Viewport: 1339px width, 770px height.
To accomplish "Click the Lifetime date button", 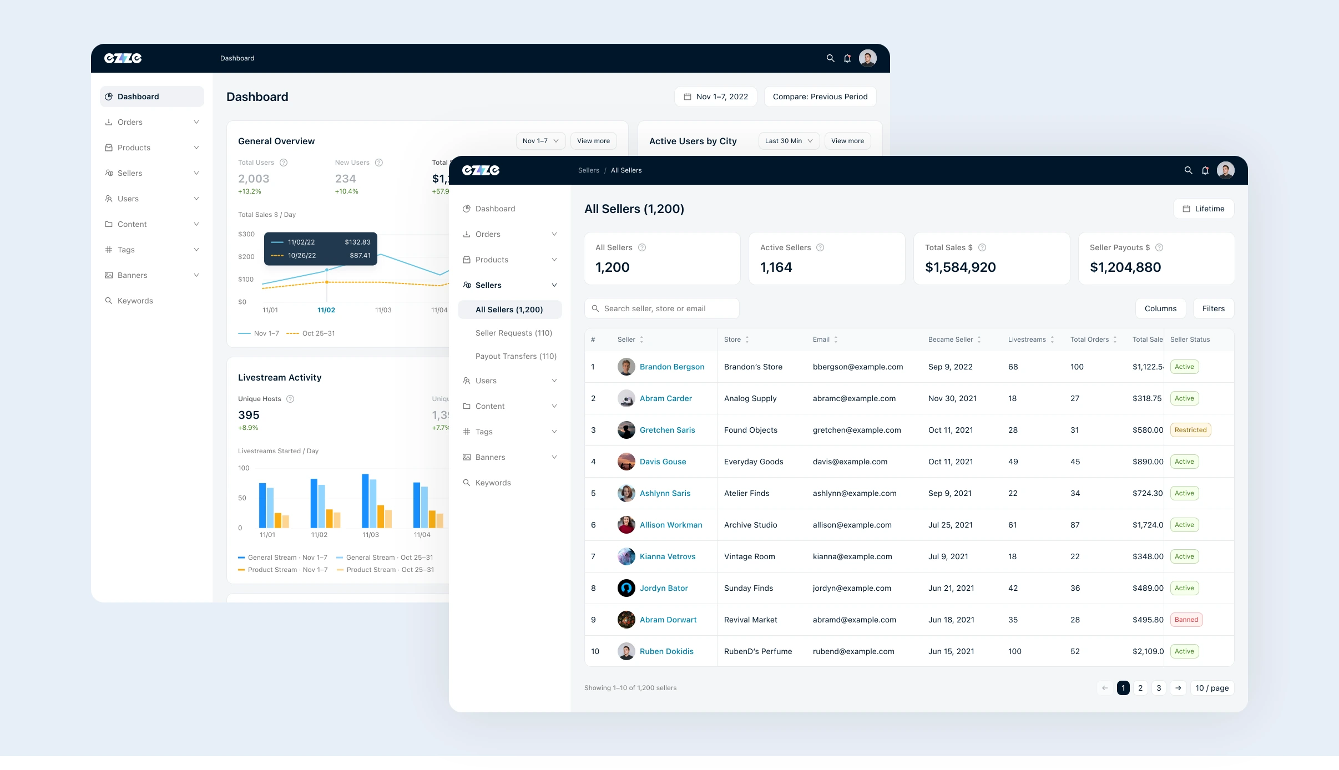I will pyautogui.click(x=1204, y=209).
